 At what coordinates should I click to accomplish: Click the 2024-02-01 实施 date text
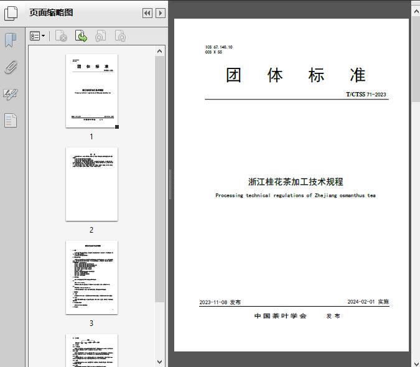pos(368,302)
